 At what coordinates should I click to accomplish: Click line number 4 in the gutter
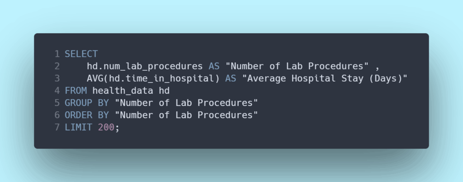(57, 91)
